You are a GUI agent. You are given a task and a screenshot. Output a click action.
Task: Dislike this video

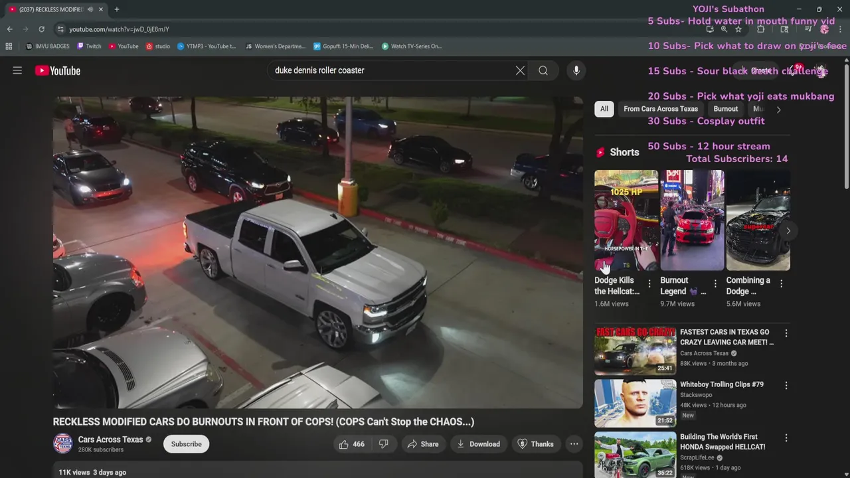[384, 444]
